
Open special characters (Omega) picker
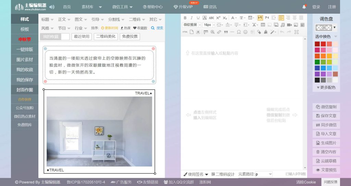click(x=239, y=32)
